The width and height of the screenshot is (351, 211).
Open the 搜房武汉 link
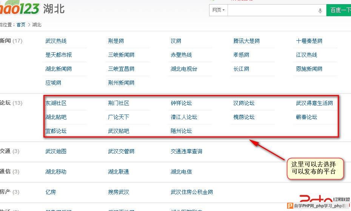coord(119,192)
